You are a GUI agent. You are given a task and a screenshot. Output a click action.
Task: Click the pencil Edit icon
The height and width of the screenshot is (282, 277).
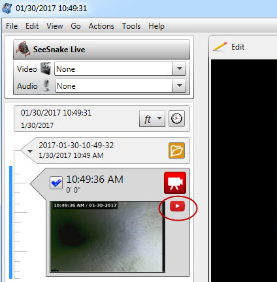click(x=220, y=46)
